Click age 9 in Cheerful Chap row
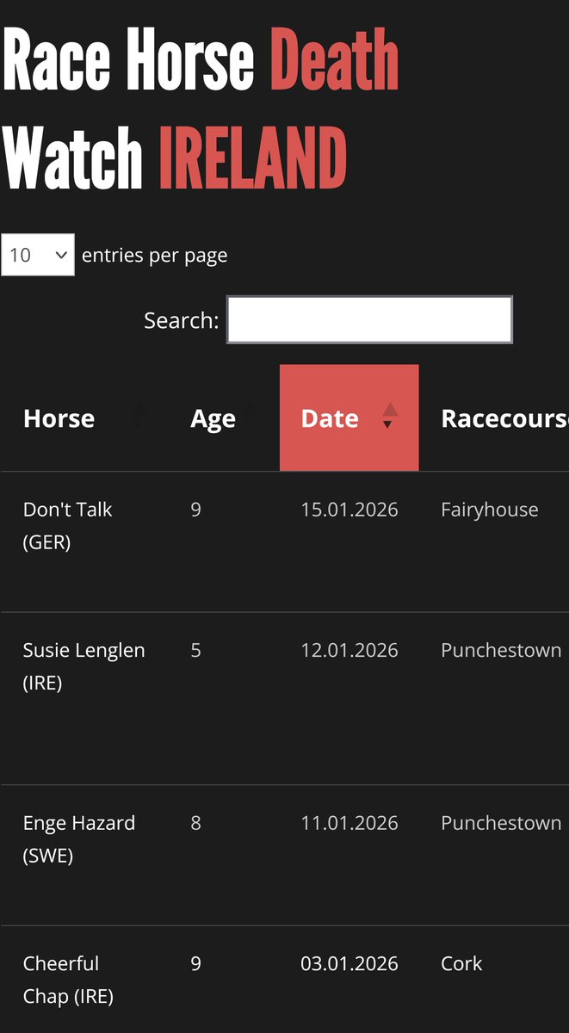569x1033 pixels. coord(195,963)
